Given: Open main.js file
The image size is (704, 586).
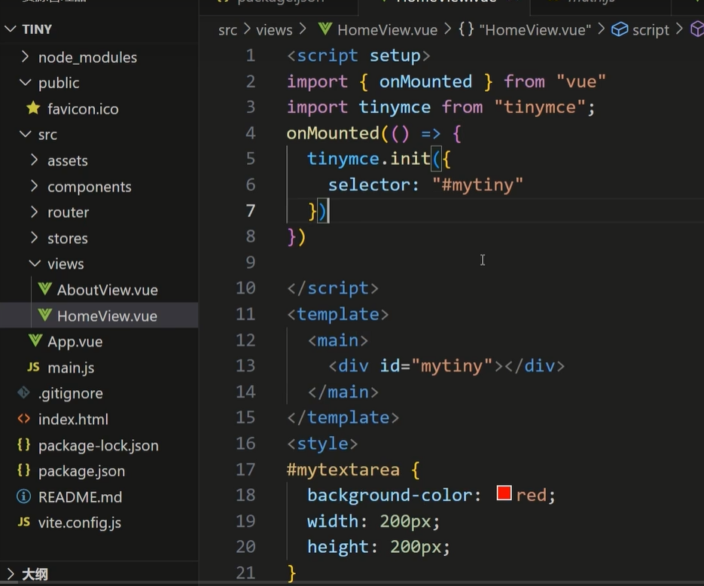Looking at the screenshot, I should click(x=71, y=368).
